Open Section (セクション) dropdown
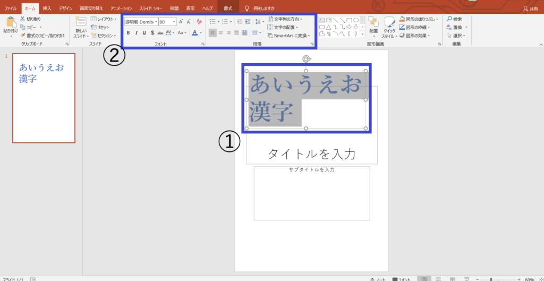The height and width of the screenshot is (281, 544). [104, 36]
